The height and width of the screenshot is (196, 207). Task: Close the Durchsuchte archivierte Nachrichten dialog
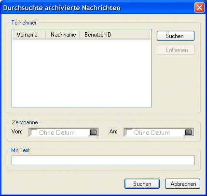[x=199, y=8]
